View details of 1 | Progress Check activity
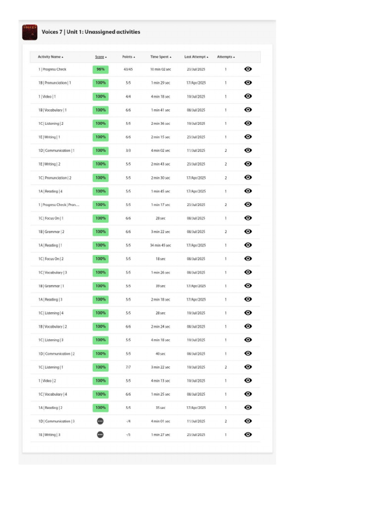 click(x=248, y=69)
